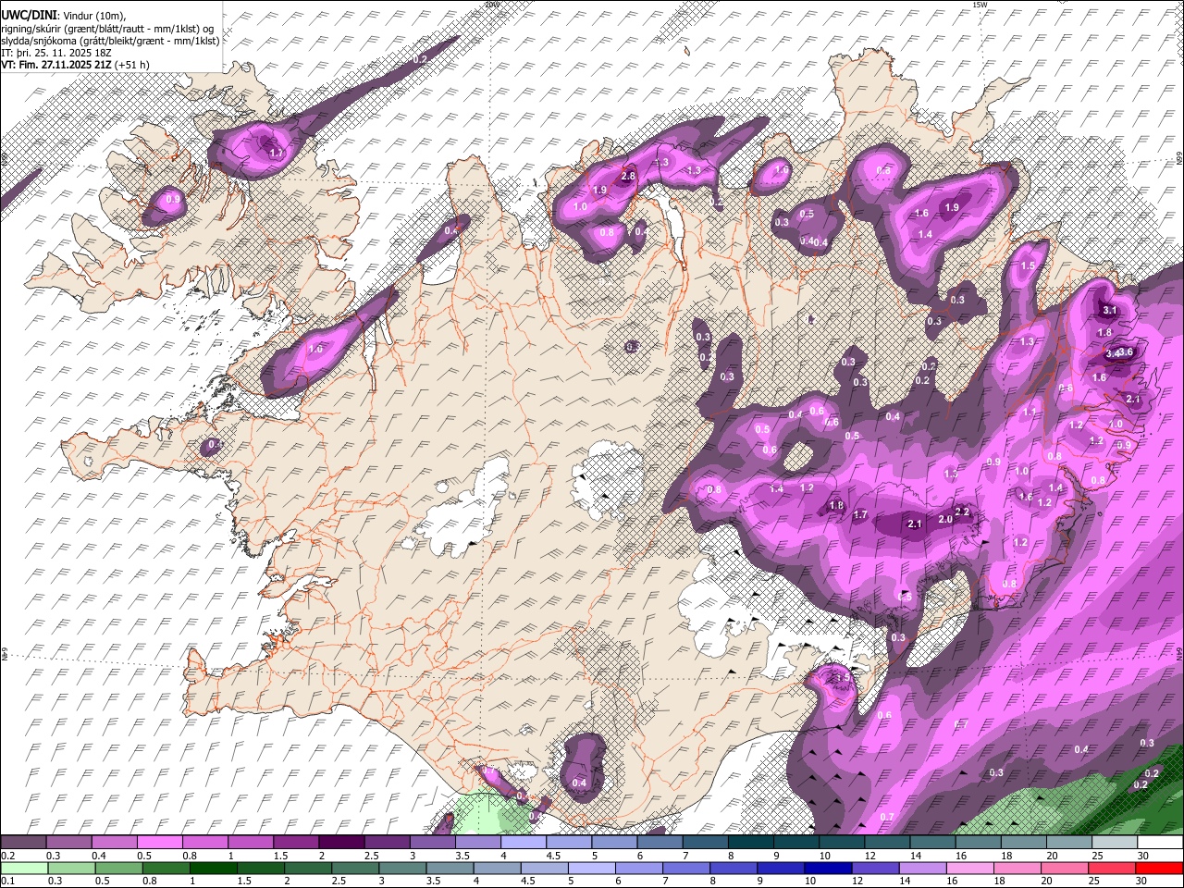Pick the pink swatch above 18 in lower legend

click(x=1016, y=869)
